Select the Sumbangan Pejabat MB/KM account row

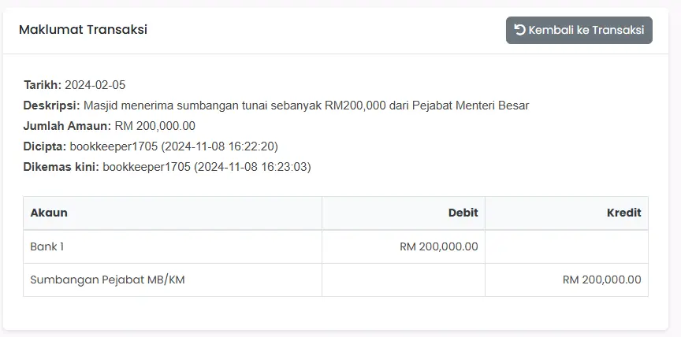pyautogui.click(x=336, y=280)
